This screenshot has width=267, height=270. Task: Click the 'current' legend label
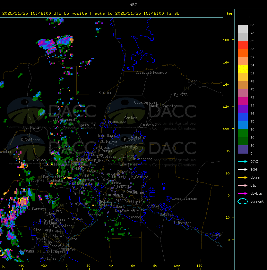[x=257, y=201]
